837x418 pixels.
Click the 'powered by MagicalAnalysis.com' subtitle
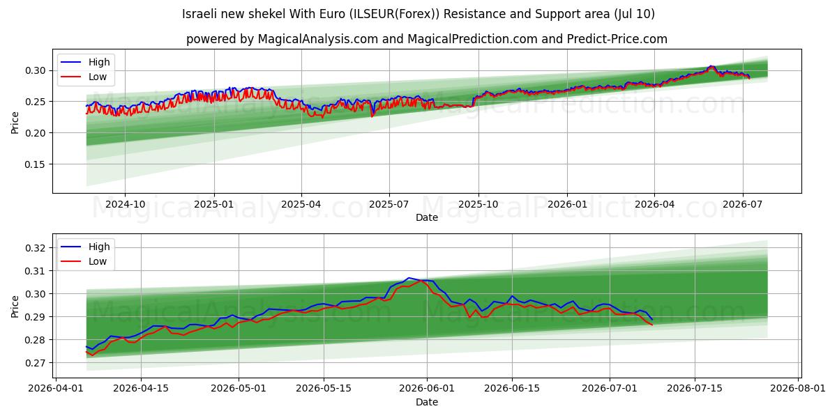427,39
